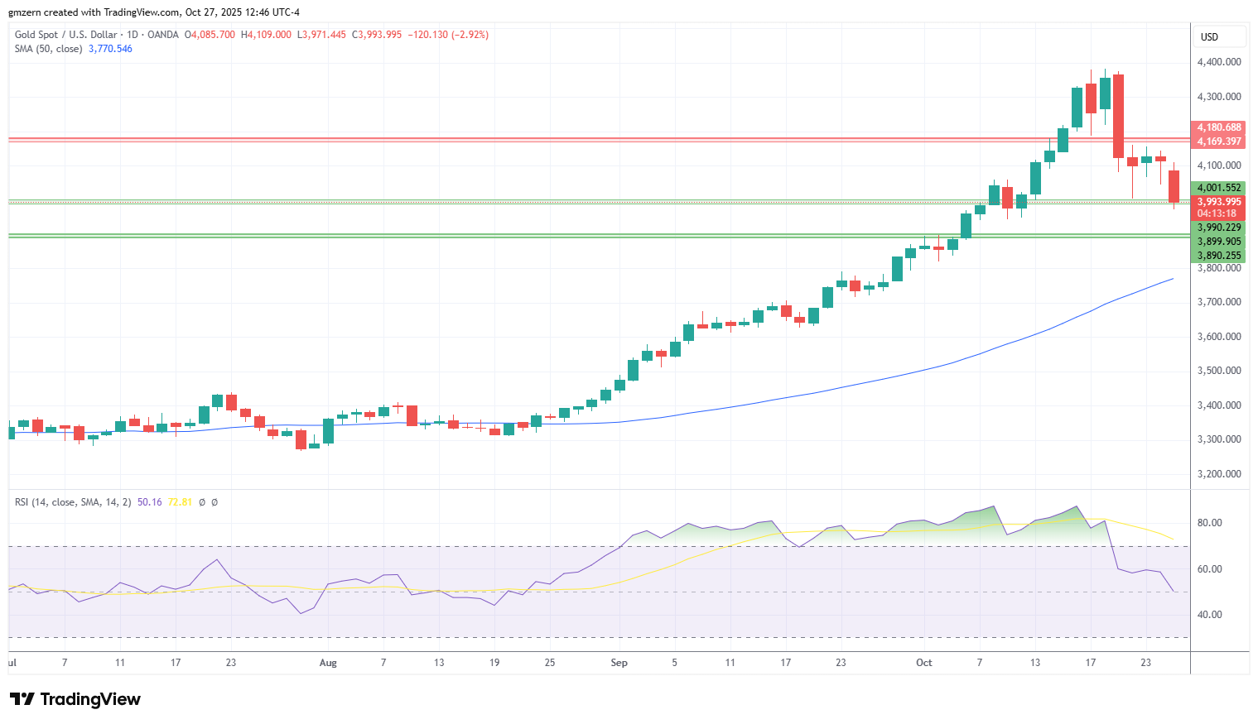Click the Sep label on the time axis
Image resolution: width=1258 pixels, height=724 pixels.
(x=619, y=663)
